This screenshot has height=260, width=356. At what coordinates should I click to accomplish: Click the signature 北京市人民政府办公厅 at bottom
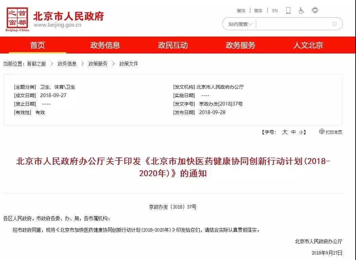[318, 241]
